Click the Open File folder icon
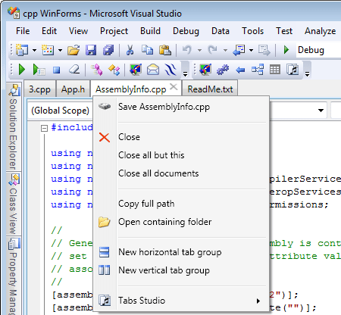341x315 pixels. (x=74, y=50)
